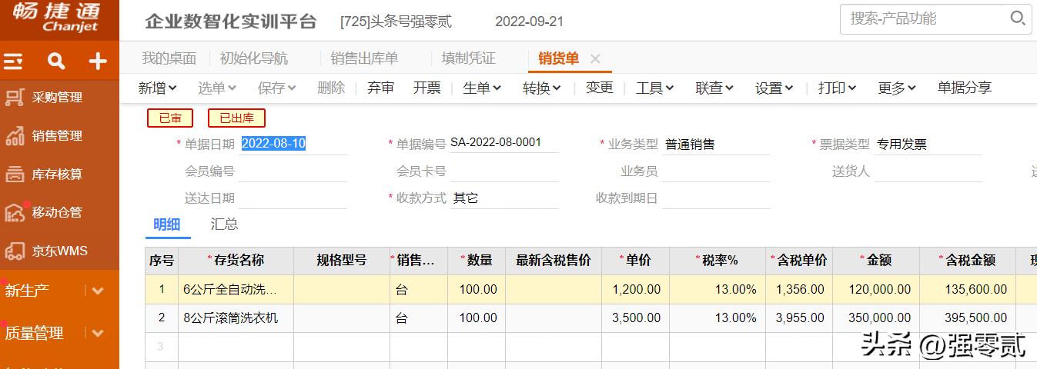Open the sidebar search magnifier icon
The height and width of the screenshot is (369, 1037).
point(56,61)
